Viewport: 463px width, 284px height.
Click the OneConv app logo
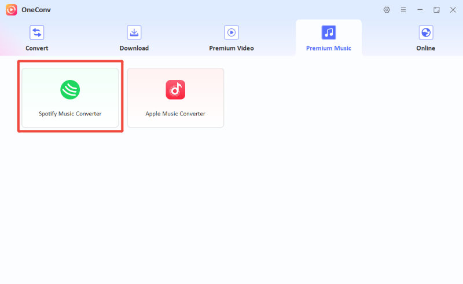tap(12, 10)
